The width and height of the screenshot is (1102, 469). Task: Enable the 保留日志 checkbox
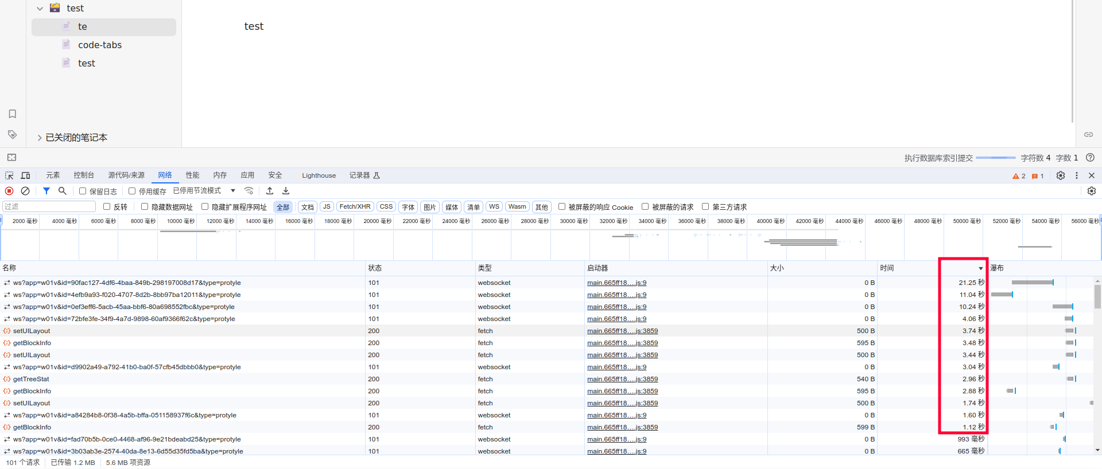coord(83,191)
